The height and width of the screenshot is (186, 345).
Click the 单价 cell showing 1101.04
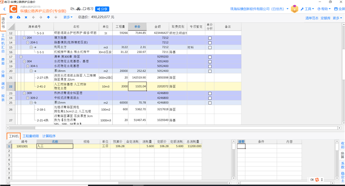[x=137, y=86]
